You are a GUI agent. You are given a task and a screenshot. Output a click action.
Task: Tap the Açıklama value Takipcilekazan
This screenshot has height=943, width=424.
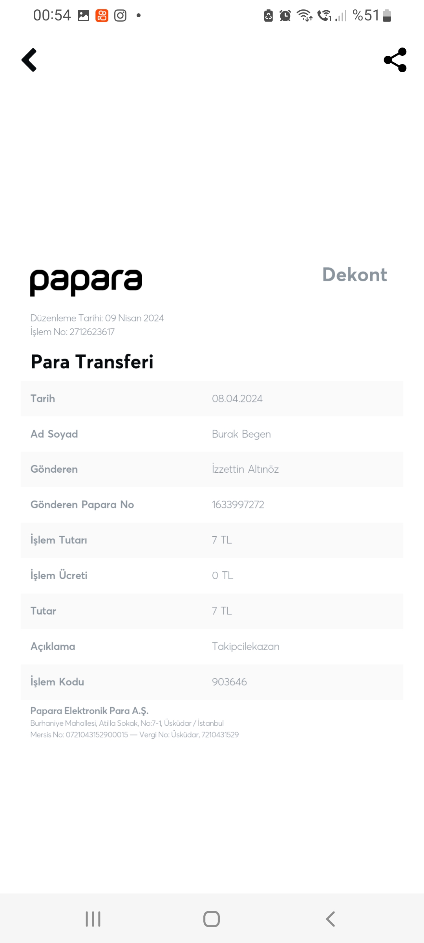coord(246,646)
